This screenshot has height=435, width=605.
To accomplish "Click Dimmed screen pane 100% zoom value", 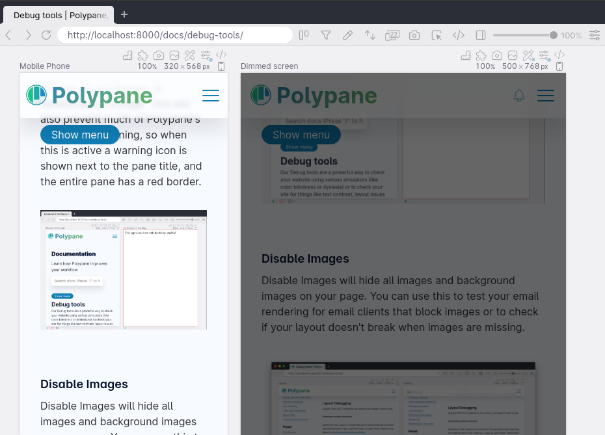I will (485, 66).
